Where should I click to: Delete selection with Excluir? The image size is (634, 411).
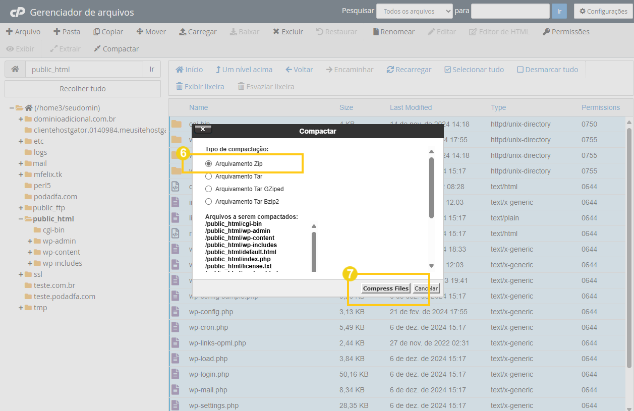tap(288, 31)
